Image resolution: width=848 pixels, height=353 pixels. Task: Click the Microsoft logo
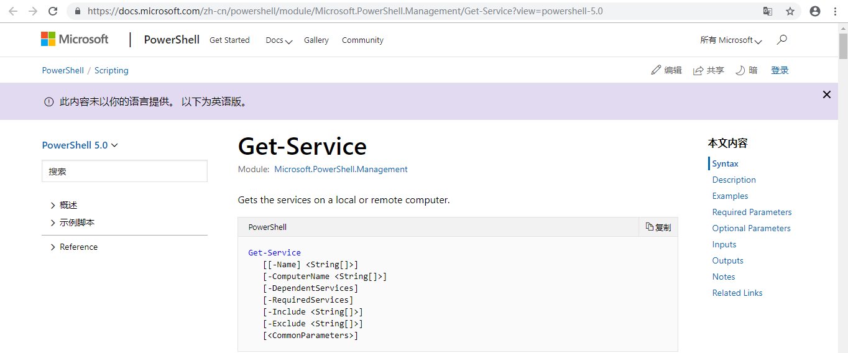tap(75, 39)
